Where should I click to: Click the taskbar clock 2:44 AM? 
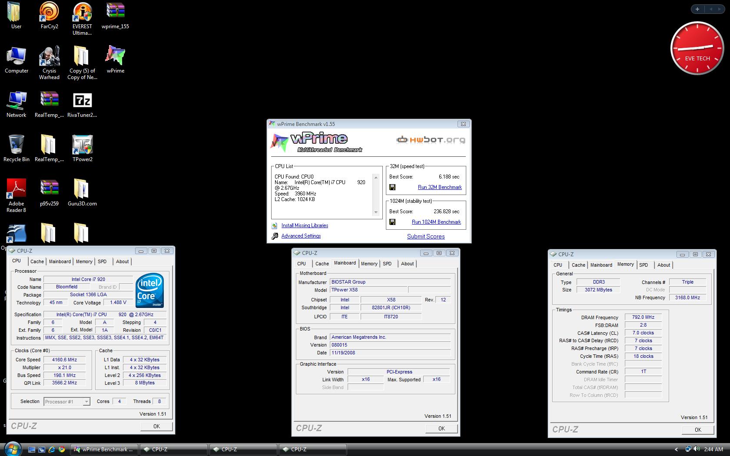[713, 449]
